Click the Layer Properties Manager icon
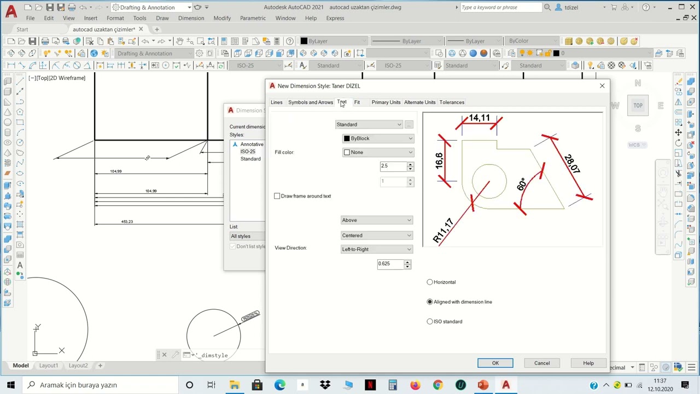The height and width of the screenshot is (394, 700). pos(511,53)
